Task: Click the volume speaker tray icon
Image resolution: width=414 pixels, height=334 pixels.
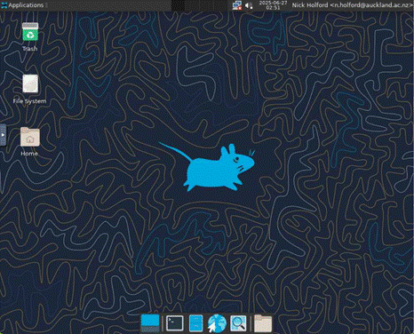Action: pos(249,5)
